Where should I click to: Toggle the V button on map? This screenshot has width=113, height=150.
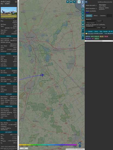pos(83,22)
